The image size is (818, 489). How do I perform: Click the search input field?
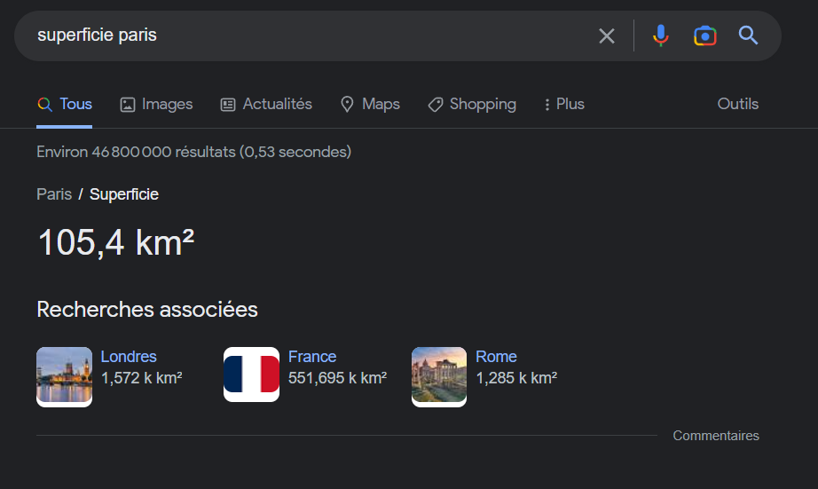[x=313, y=35]
